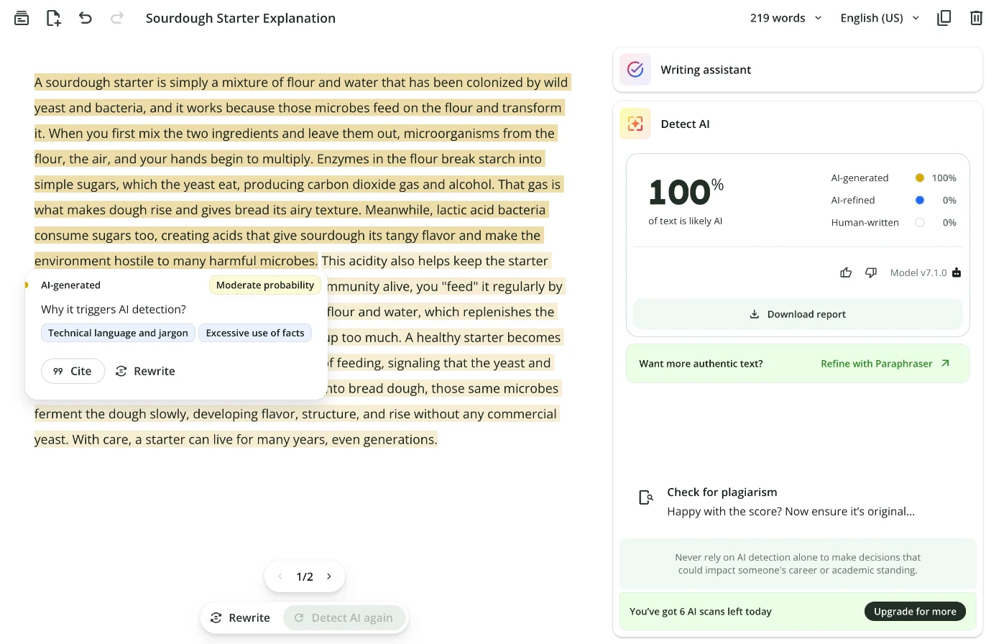Click the Writing assistant check icon
Viewport: 986px width, 644px height.
635,70
